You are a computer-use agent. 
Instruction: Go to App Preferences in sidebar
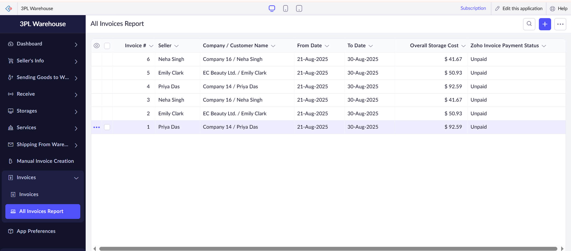[x=36, y=231]
